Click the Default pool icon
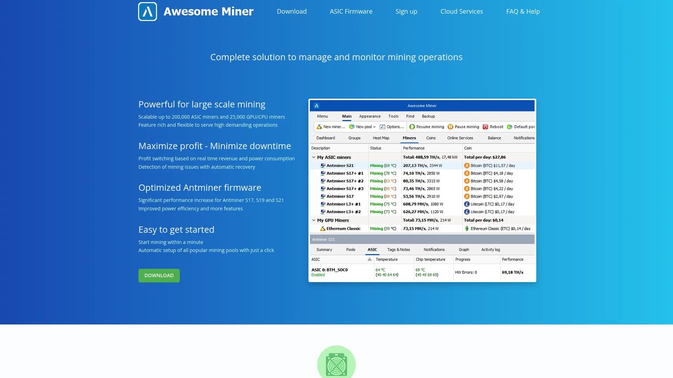Viewport: 673px width, 378px height. [510, 127]
